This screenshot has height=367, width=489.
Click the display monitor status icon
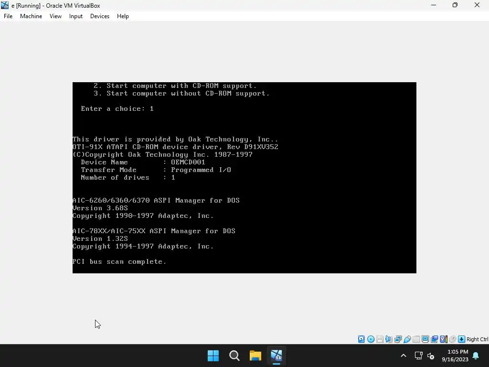coord(425,339)
